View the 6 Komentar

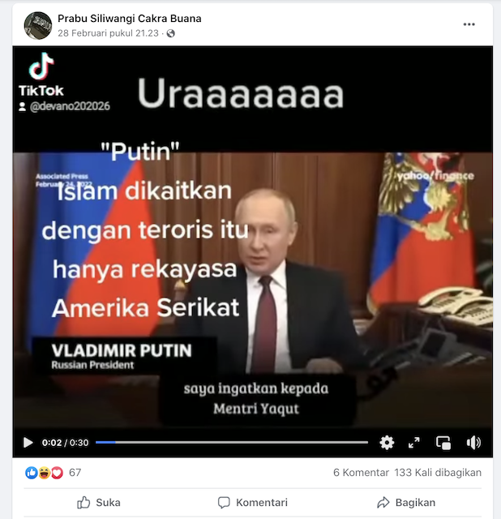tap(361, 472)
